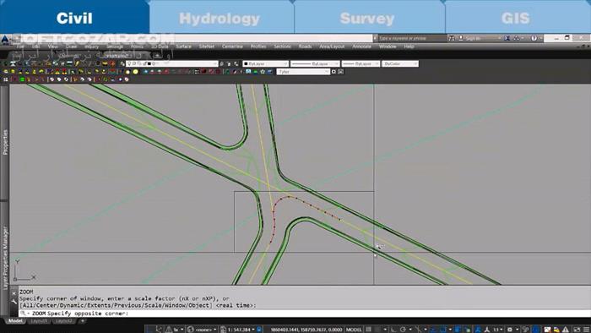Select the Civil tab
The width and height of the screenshot is (591, 333).
click(74, 18)
